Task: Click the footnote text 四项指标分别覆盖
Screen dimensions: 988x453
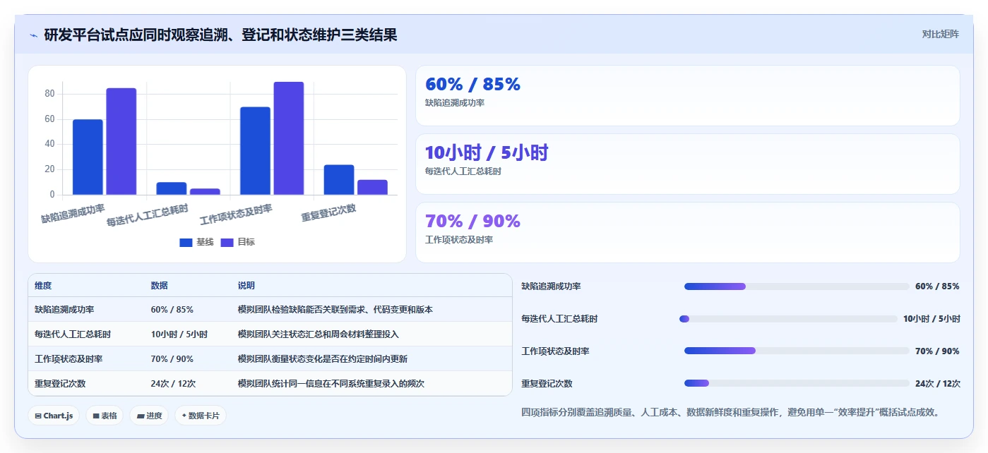Action: point(731,412)
